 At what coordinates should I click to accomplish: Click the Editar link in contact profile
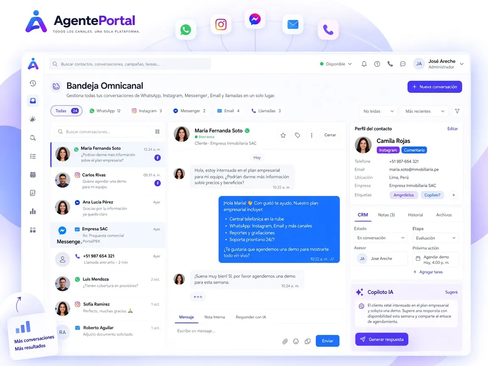(452, 128)
